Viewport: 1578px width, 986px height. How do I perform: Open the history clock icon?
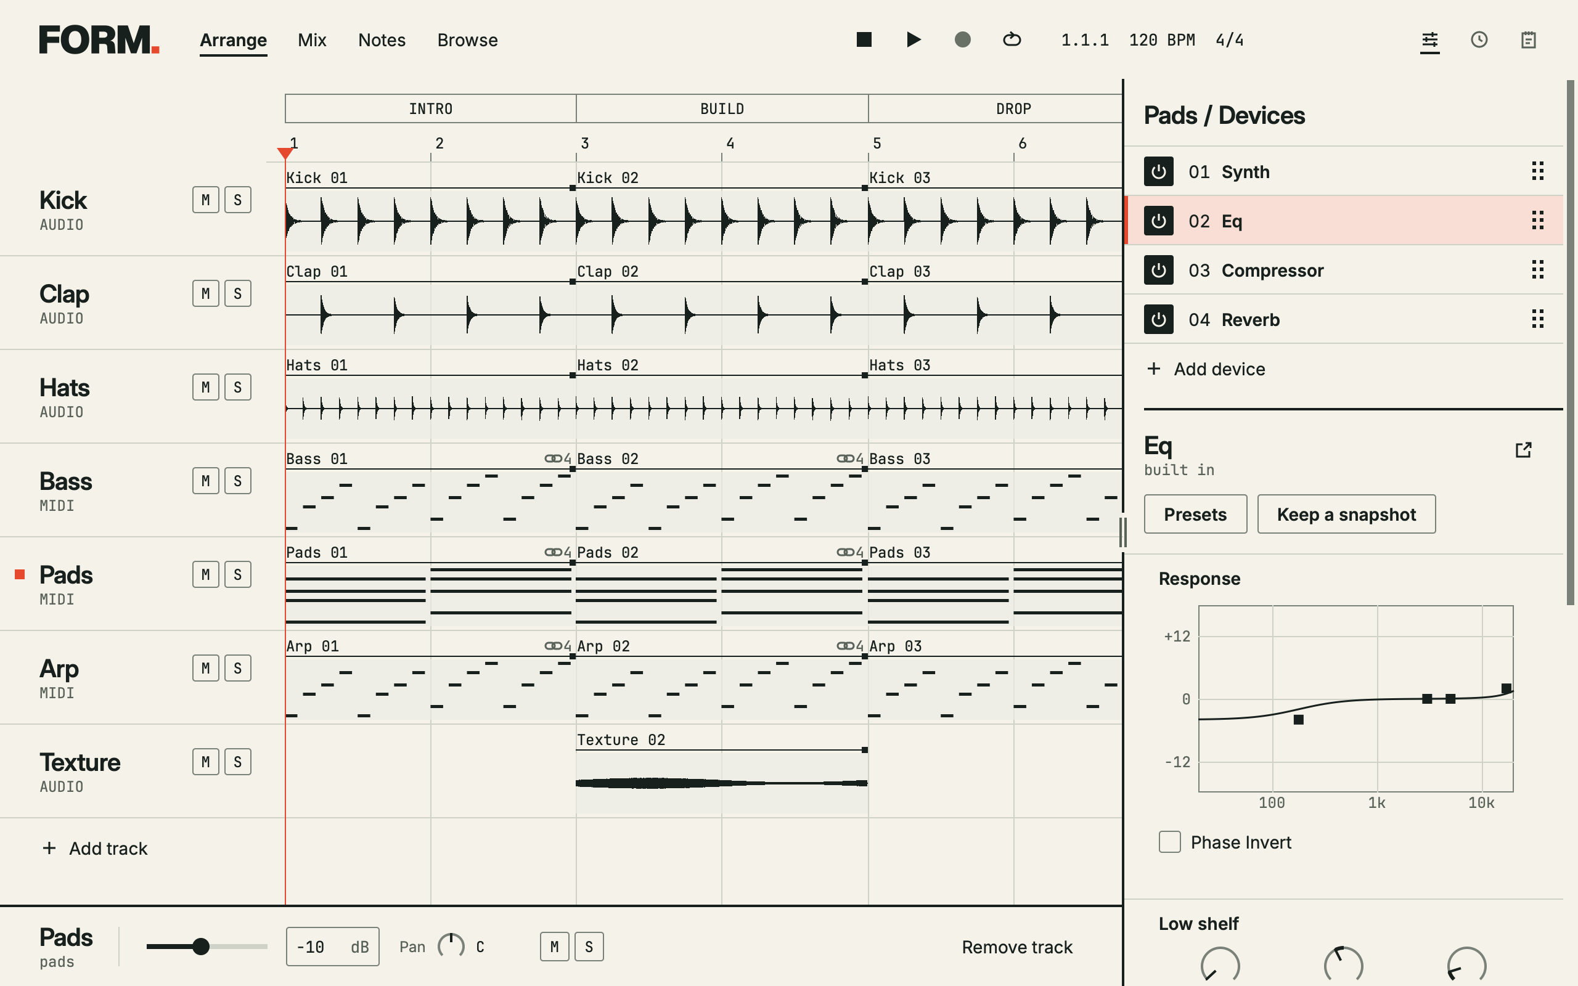point(1479,40)
